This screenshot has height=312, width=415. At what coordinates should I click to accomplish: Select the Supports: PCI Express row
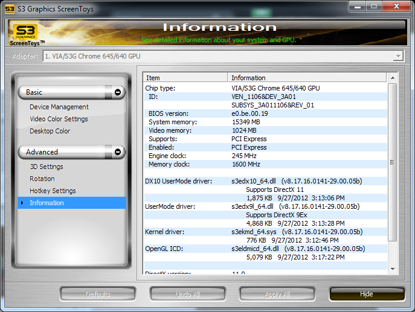(265, 139)
